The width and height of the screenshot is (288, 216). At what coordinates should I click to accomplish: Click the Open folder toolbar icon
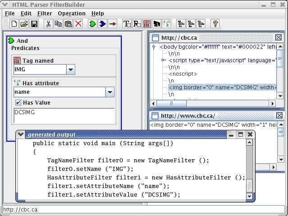[24, 24]
